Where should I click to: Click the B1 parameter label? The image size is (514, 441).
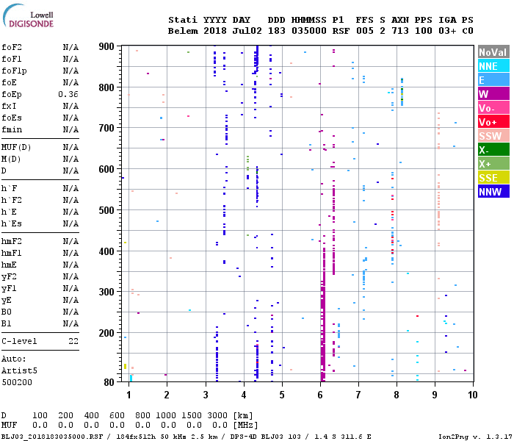6,324
